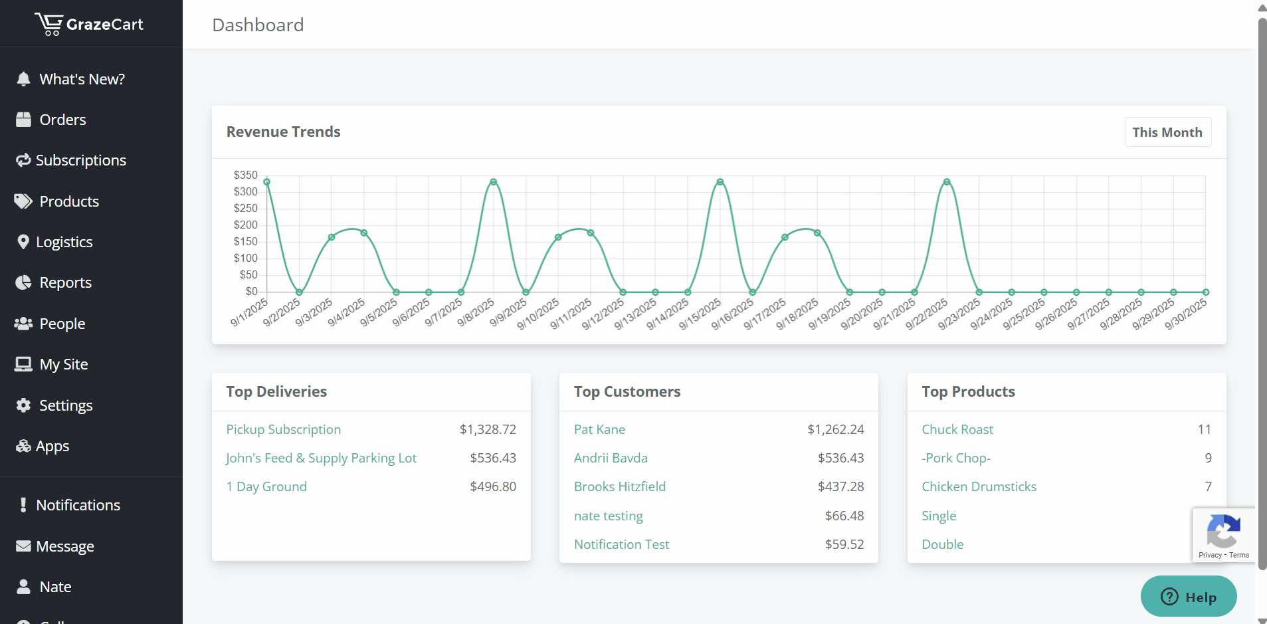View the Chuck Roast product link
Viewport: 1267px width, 624px height.
(x=957, y=429)
